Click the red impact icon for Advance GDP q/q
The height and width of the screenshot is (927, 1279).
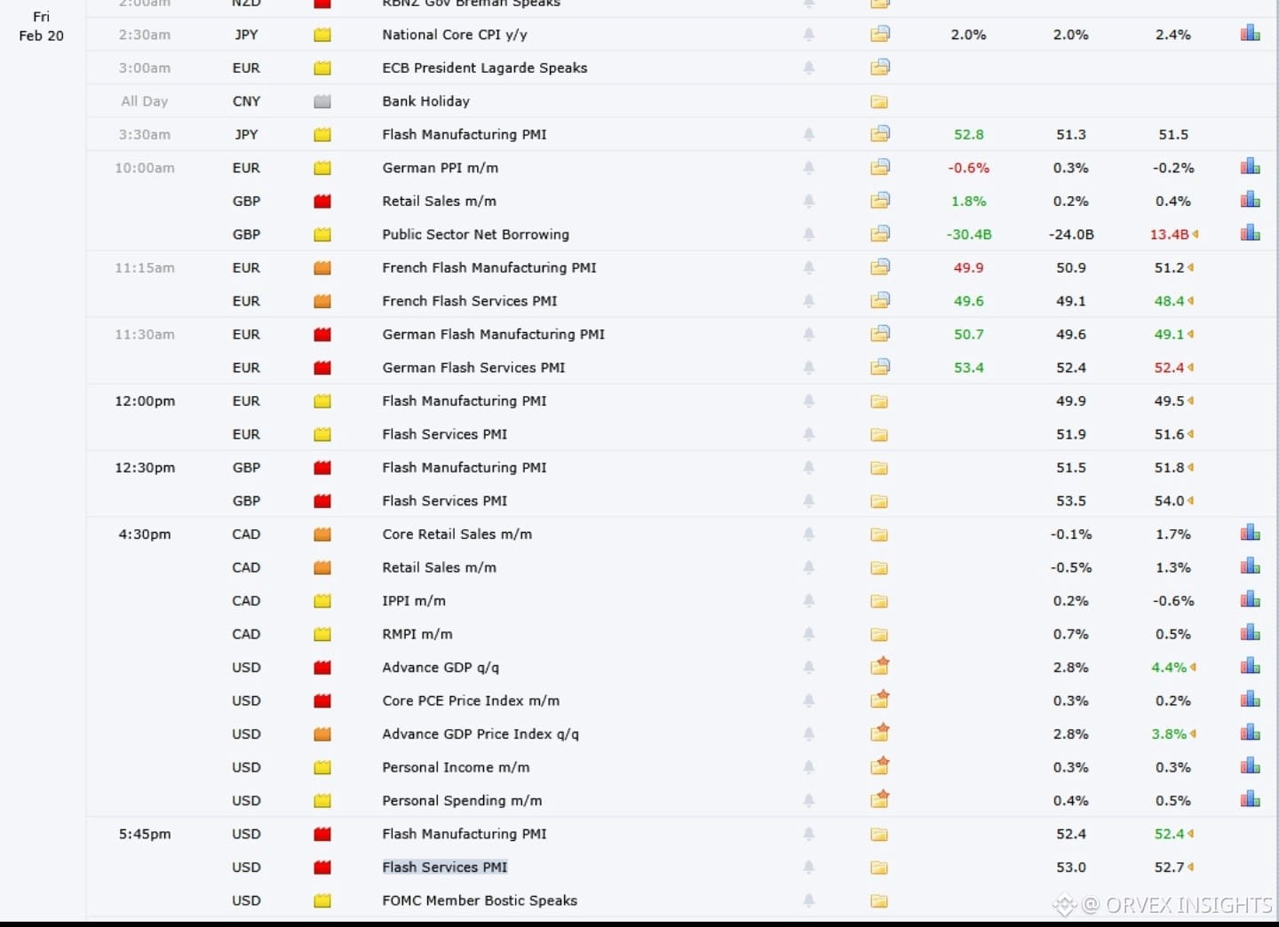click(x=322, y=667)
